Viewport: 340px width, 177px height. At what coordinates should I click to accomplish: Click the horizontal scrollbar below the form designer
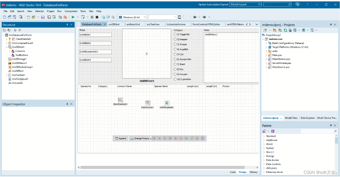[x=163, y=167]
